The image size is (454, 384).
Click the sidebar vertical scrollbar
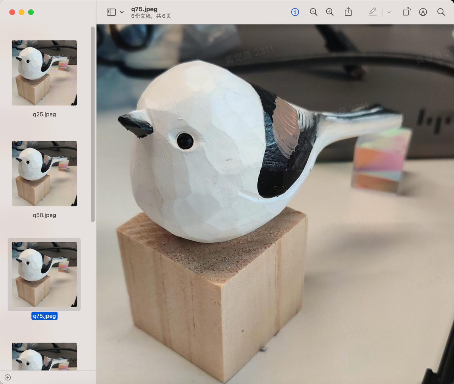tap(93, 124)
